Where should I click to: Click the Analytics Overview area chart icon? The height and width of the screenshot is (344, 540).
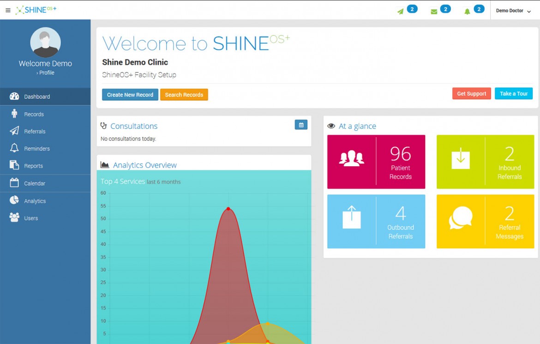tap(105, 165)
